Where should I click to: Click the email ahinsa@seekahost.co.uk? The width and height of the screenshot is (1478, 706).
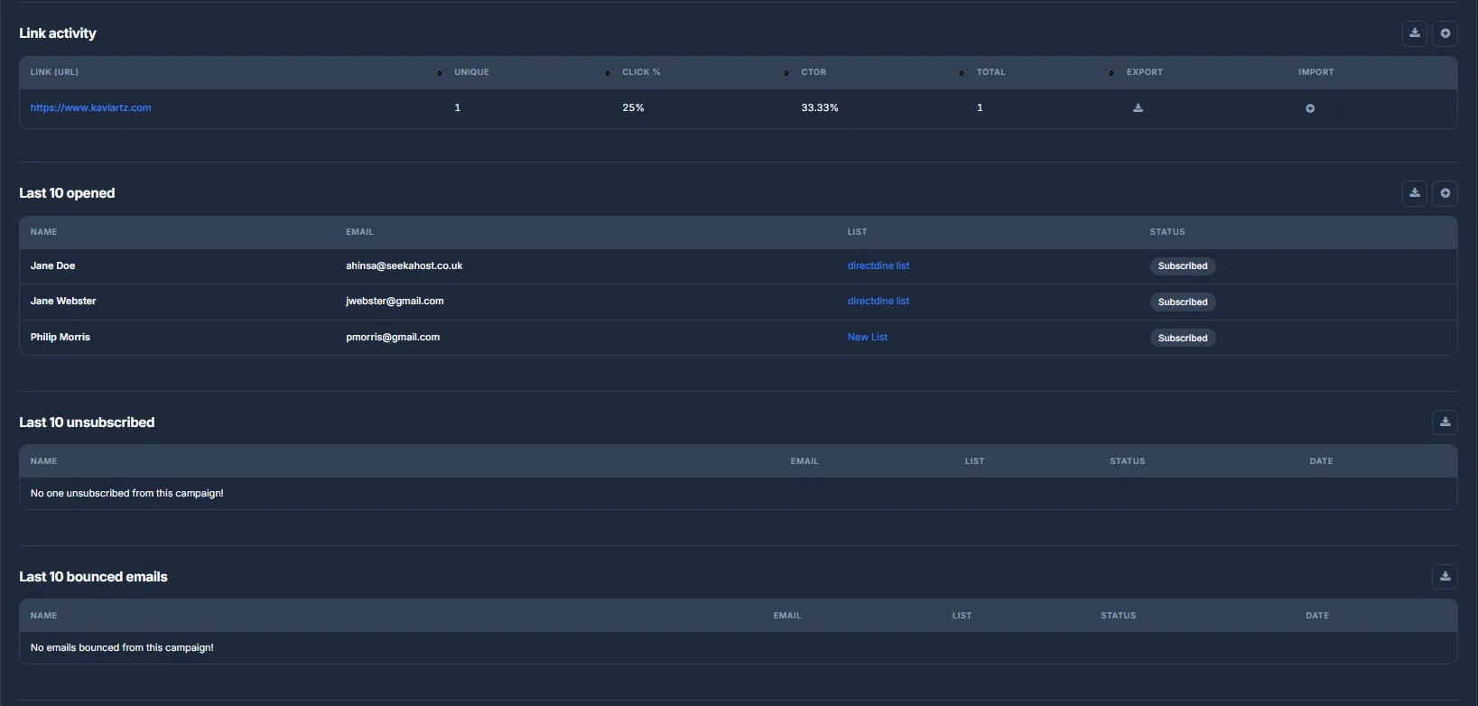point(404,266)
